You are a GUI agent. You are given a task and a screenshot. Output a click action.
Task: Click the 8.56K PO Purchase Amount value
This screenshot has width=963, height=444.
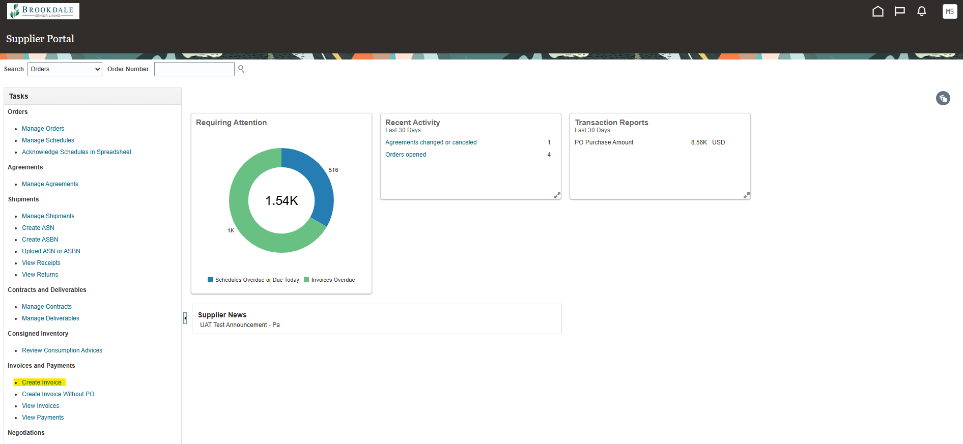pyautogui.click(x=699, y=142)
